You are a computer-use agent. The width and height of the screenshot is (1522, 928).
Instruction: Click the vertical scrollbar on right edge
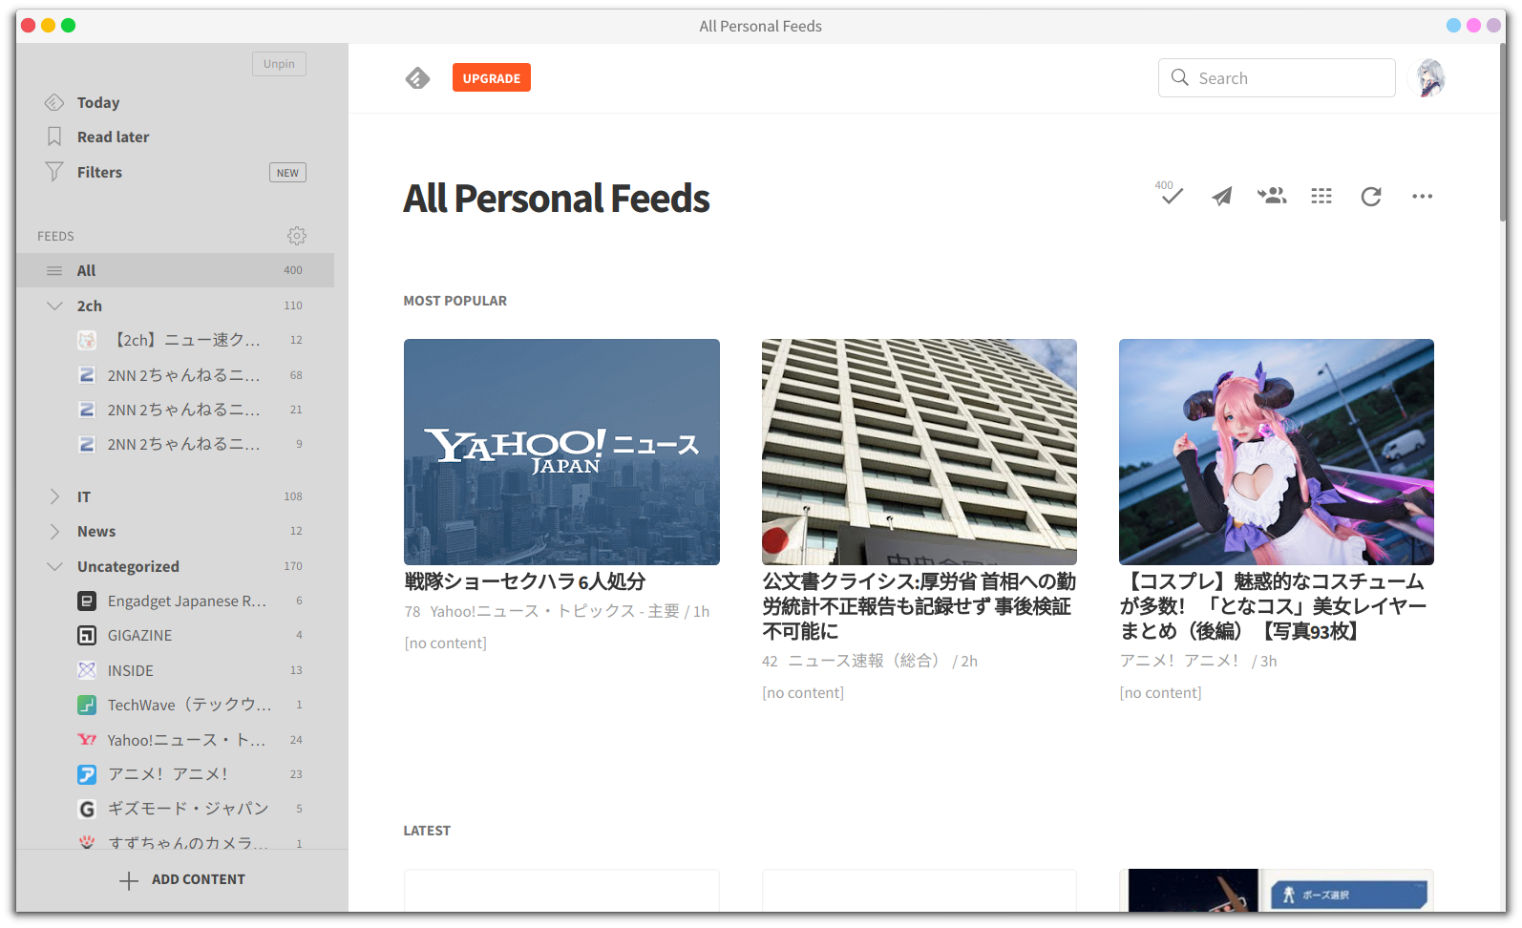[x=1502, y=134]
